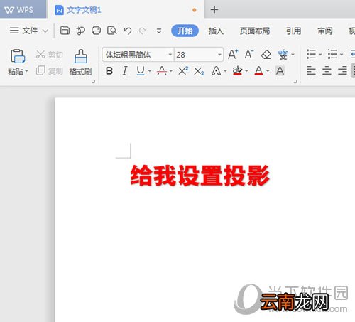Click the Save icon in quick toolbar
This screenshot has width=355, height=322.
[x=65, y=31]
